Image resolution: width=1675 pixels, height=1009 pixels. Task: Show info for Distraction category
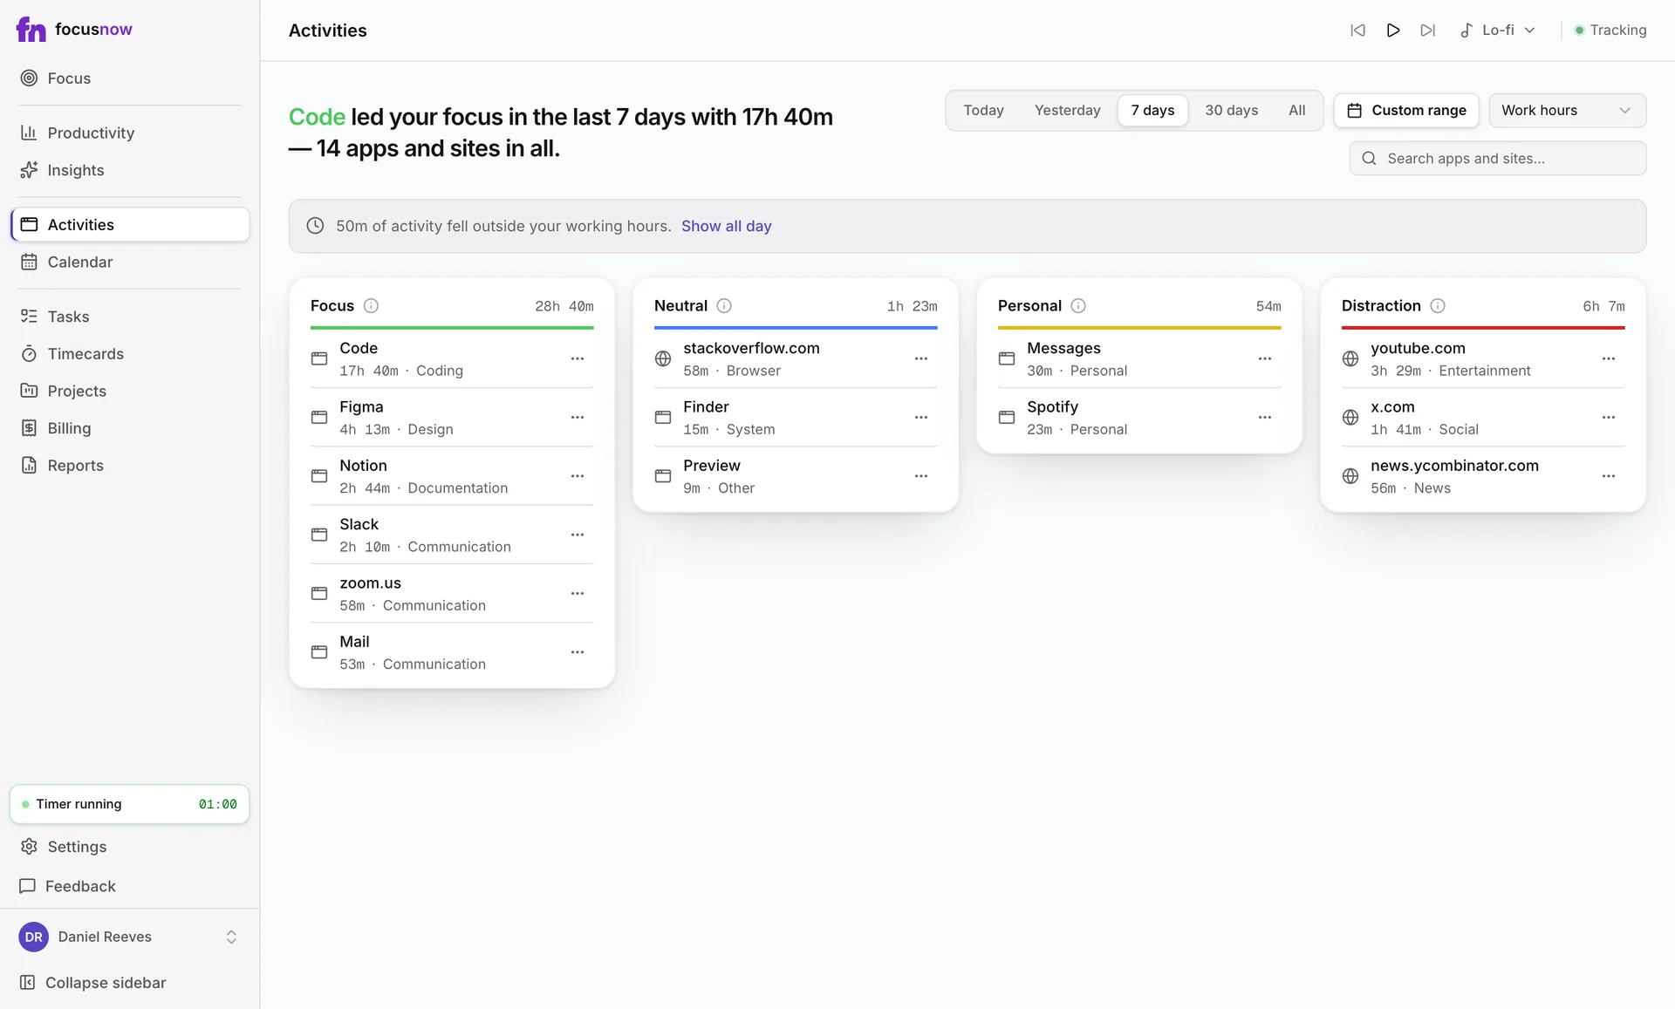(x=1438, y=306)
